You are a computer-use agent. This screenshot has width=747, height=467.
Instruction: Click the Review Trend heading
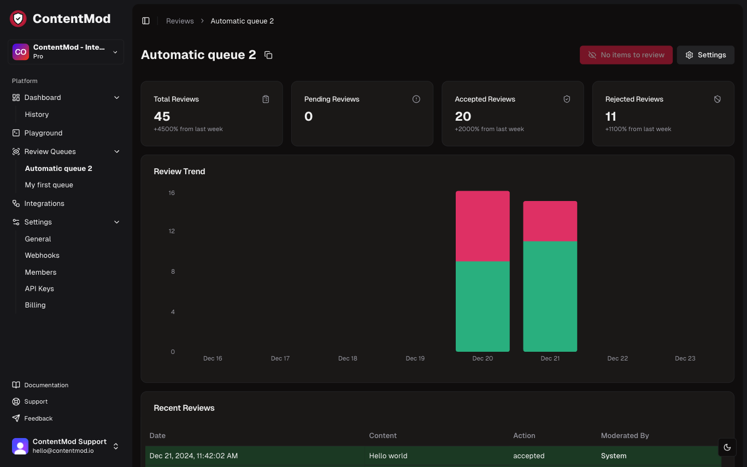tap(179, 171)
